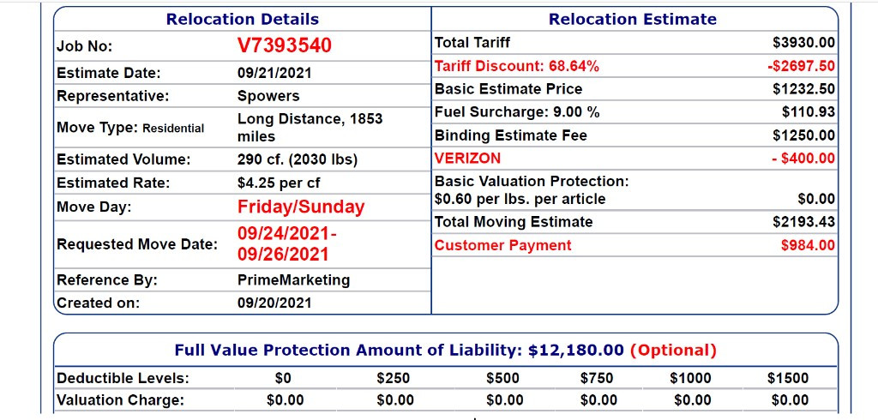878x420 pixels.
Task: Select the Tariff Discount: 68.64% label
Action: point(517,66)
